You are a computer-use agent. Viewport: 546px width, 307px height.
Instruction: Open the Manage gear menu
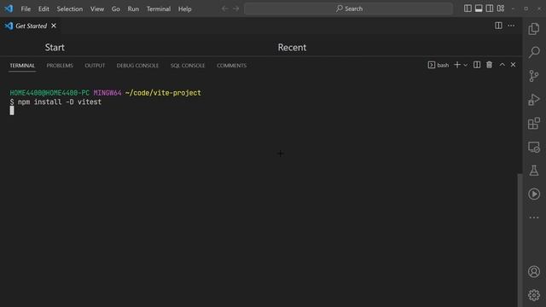tap(534, 295)
